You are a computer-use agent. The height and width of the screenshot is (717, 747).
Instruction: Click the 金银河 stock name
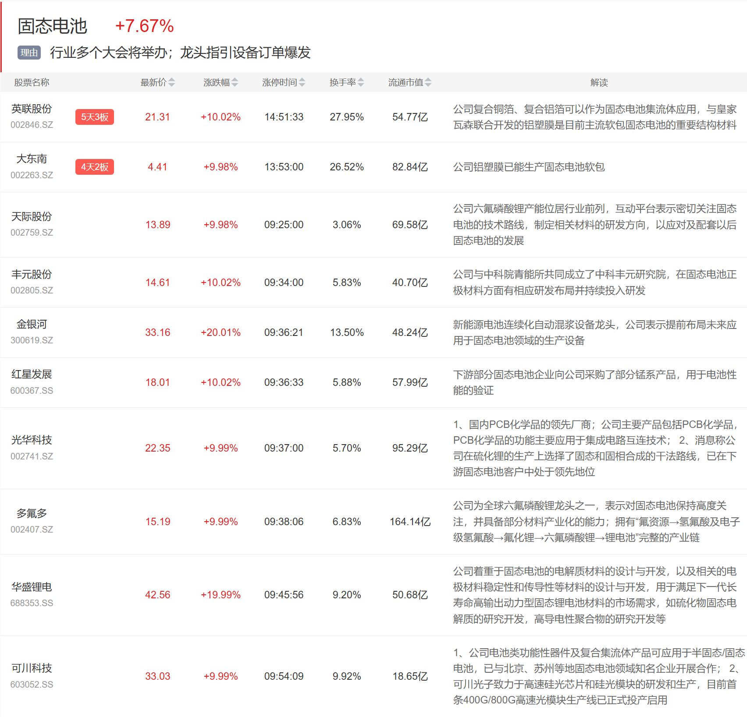[32, 324]
